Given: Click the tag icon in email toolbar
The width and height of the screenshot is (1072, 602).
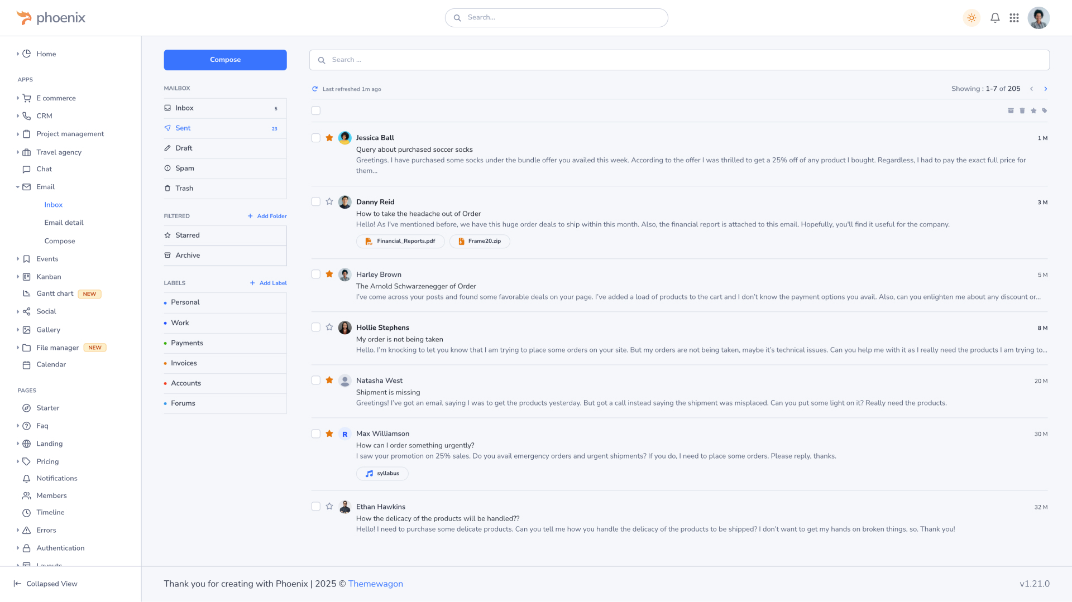Looking at the screenshot, I should click(1045, 111).
